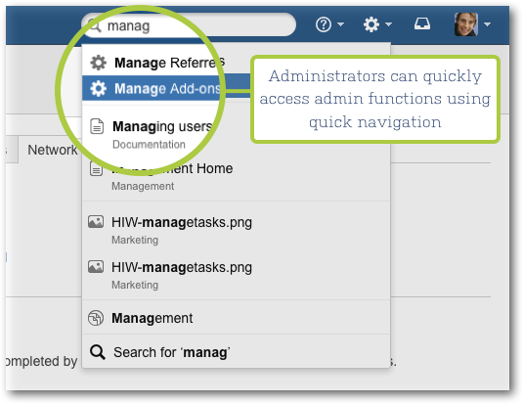Switch to the Network tab
The height and width of the screenshot is (404, 523).
53,150
